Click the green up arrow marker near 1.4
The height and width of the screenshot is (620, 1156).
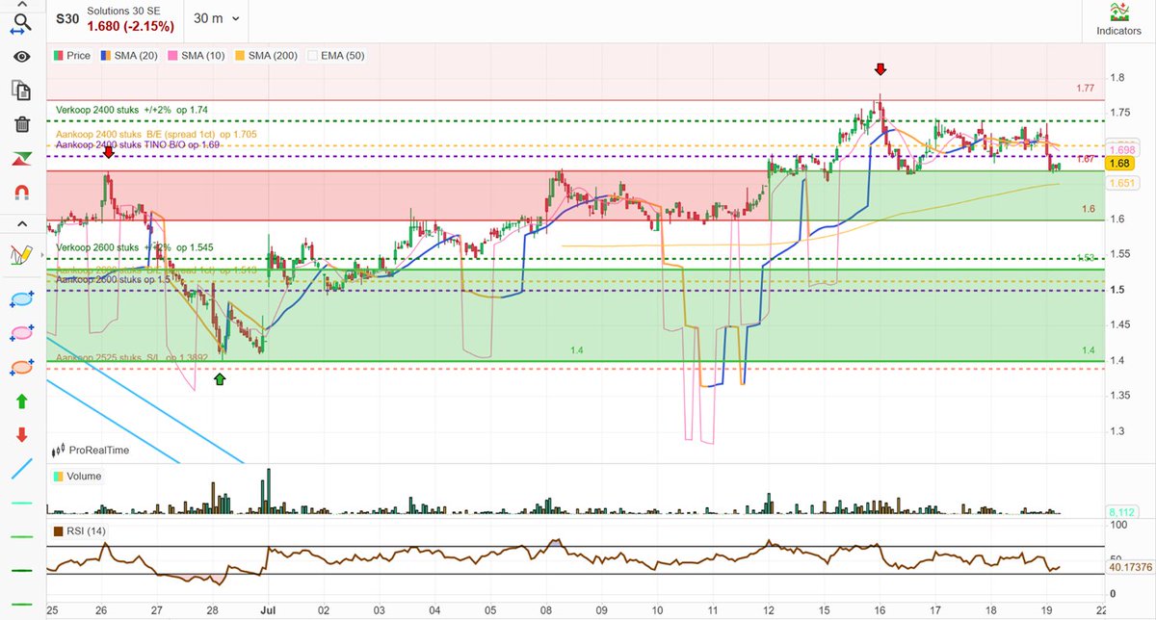point(220,379)
